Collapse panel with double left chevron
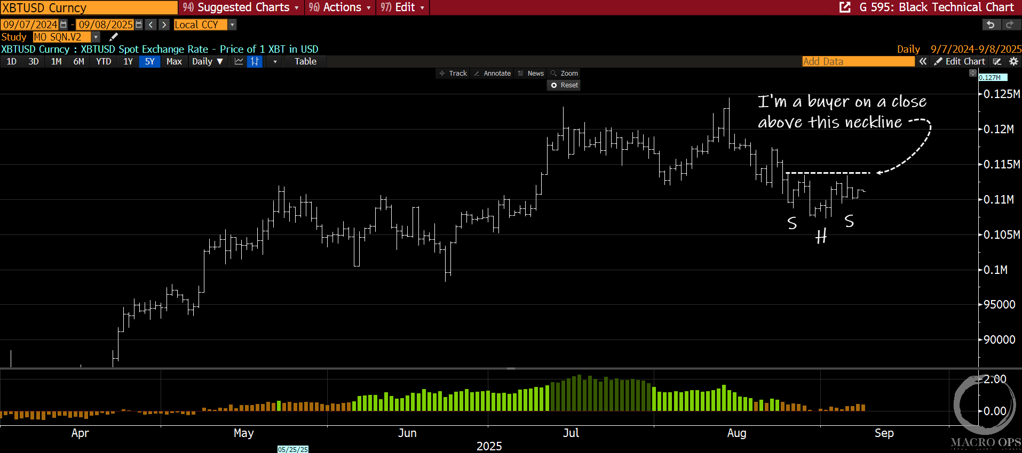 pos(923,61)
